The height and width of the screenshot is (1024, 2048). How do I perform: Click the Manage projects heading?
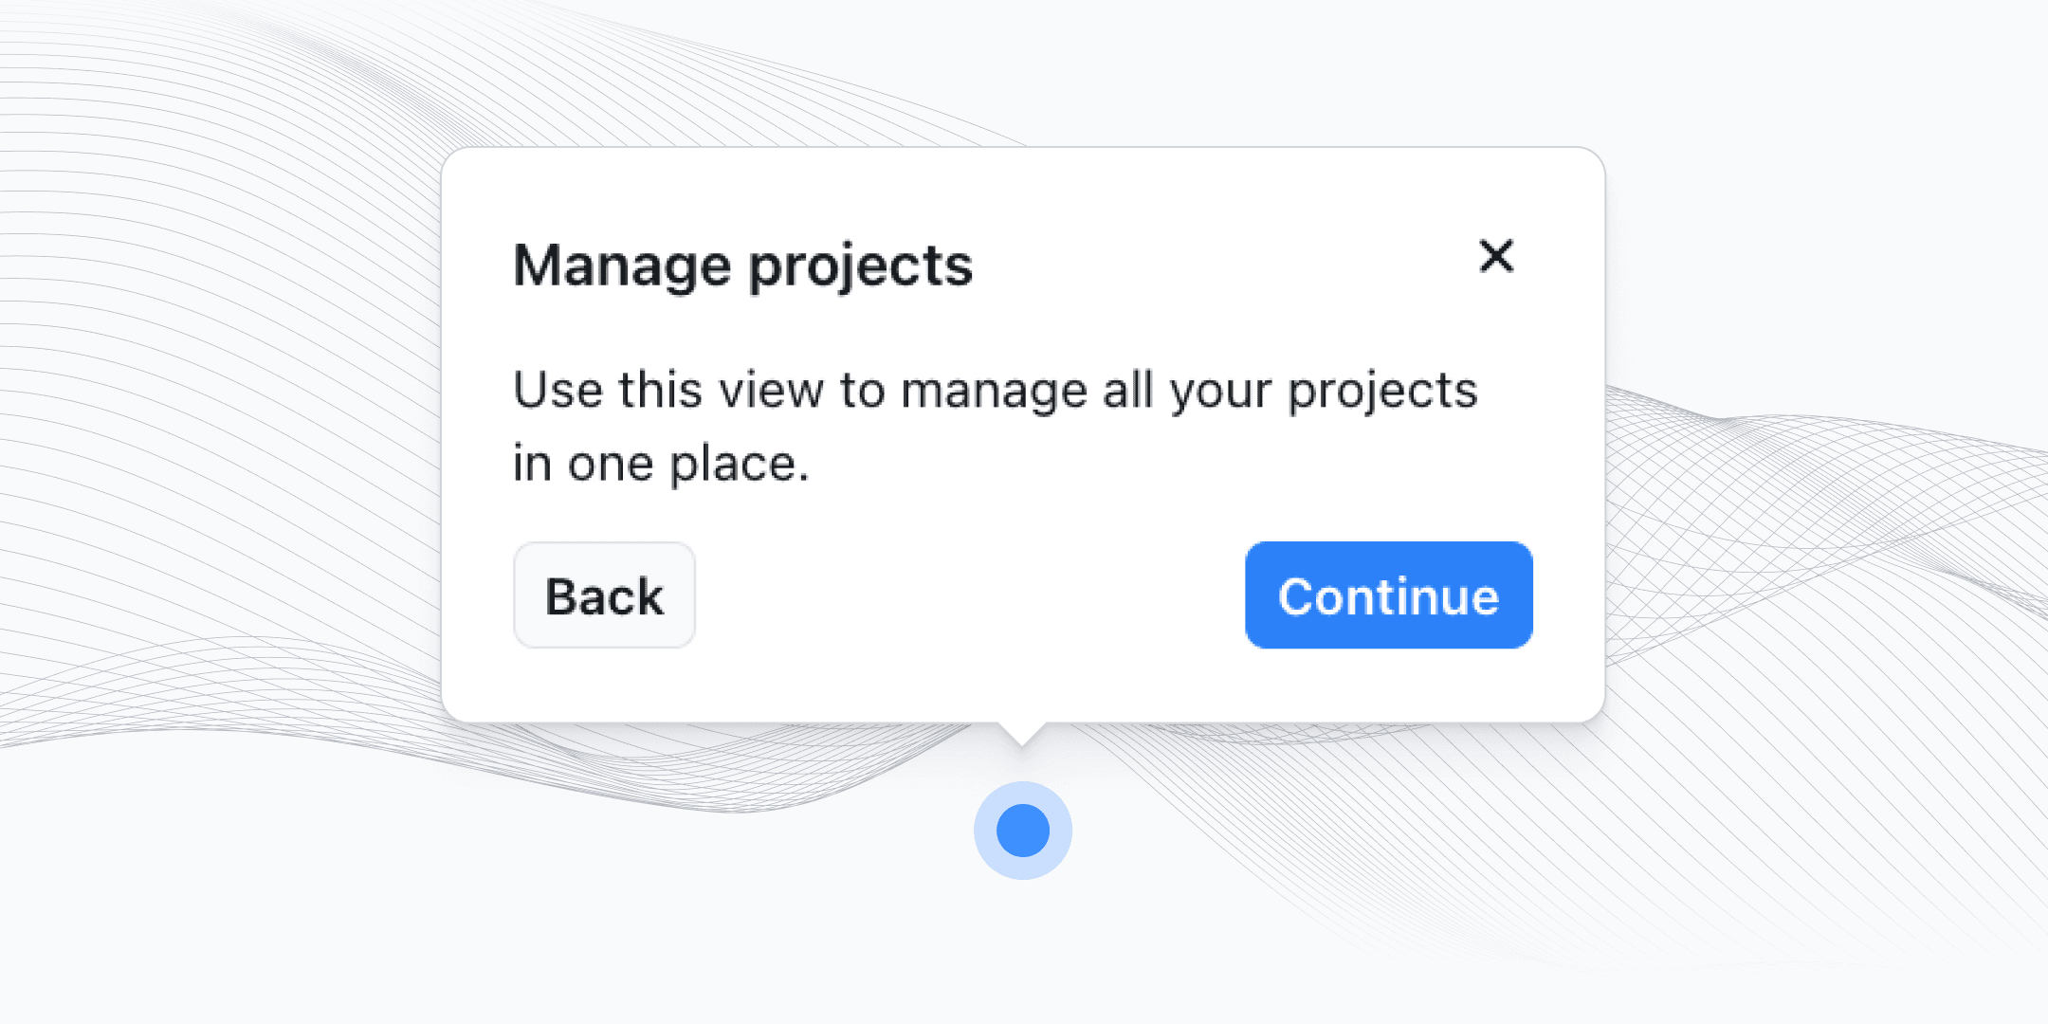[742, 265]
